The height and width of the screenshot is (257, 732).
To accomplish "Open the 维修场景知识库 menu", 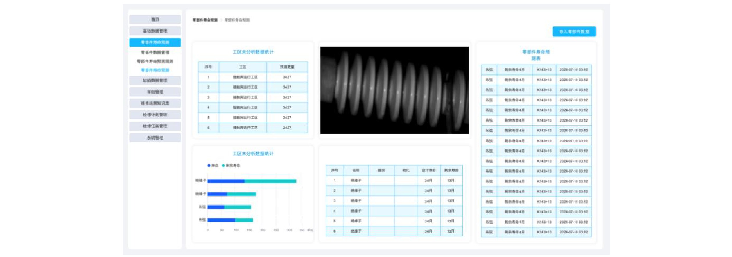I will 155,103.
